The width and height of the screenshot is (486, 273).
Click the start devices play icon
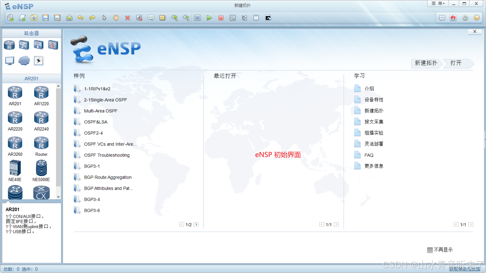point(209,18)
